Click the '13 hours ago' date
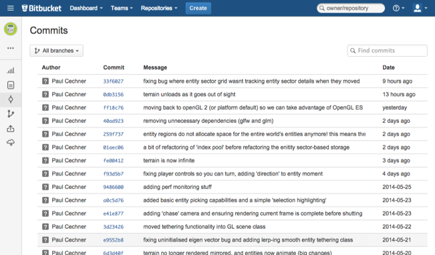The width and height of the screenshot is (435, 255). pyautogui.click(x=399, y=95)
